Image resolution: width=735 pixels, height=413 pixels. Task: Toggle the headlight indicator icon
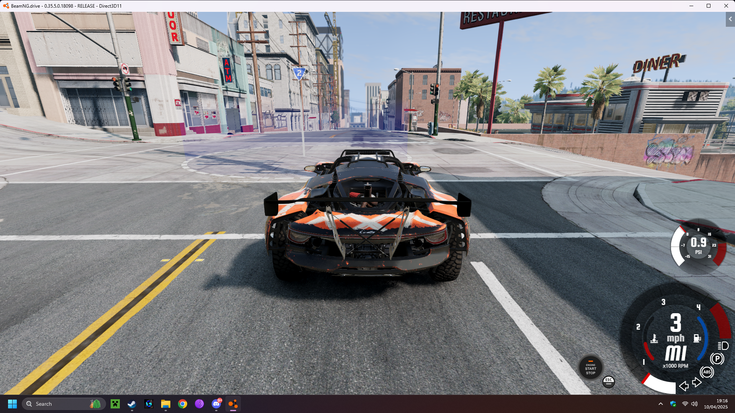[723, 346]
